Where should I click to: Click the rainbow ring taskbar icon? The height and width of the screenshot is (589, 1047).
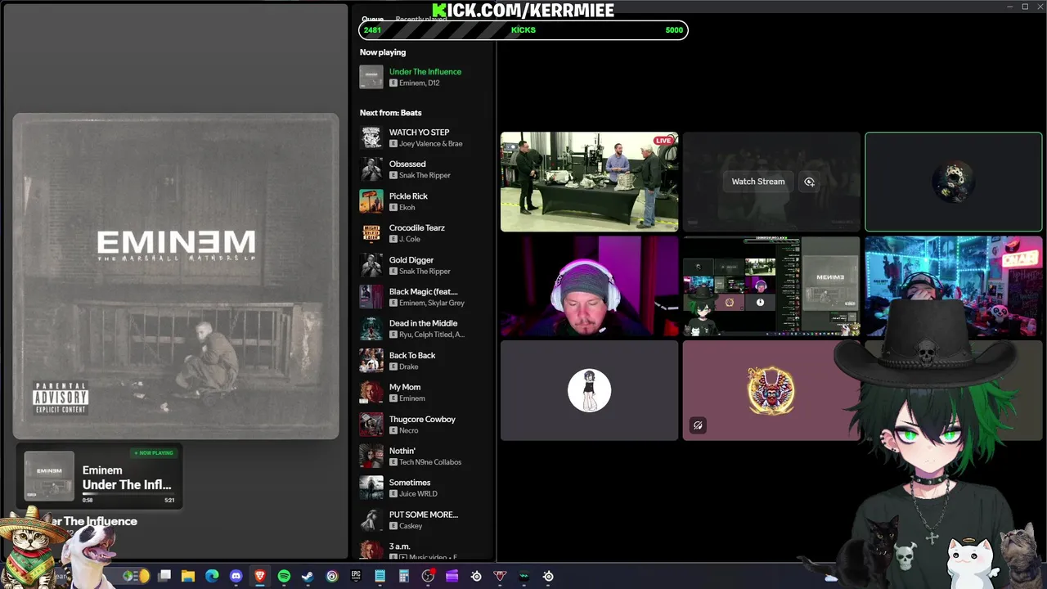pyautogui.click(x=332, y=576)
